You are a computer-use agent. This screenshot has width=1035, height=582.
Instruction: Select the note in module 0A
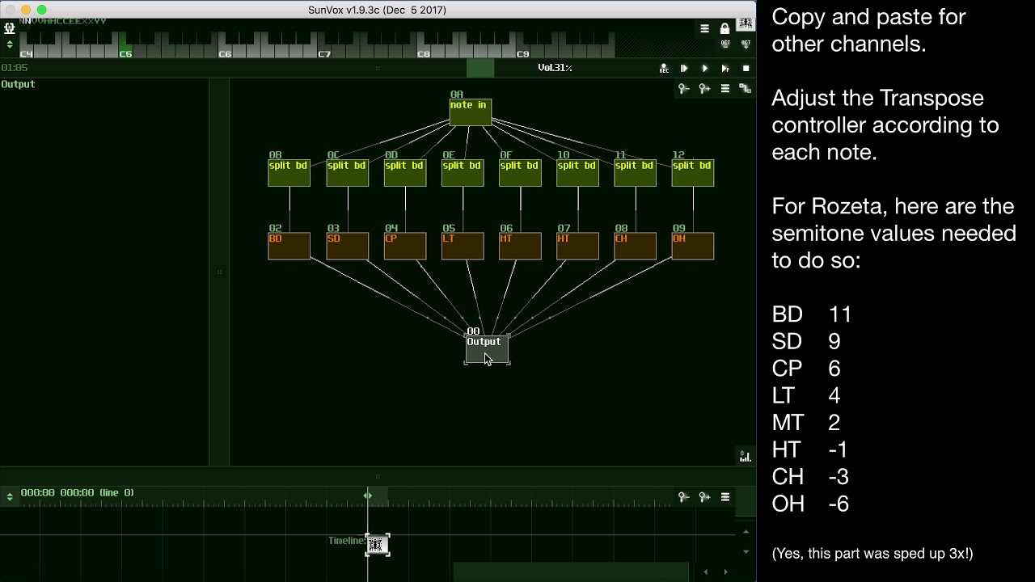(x=470, y=112)
